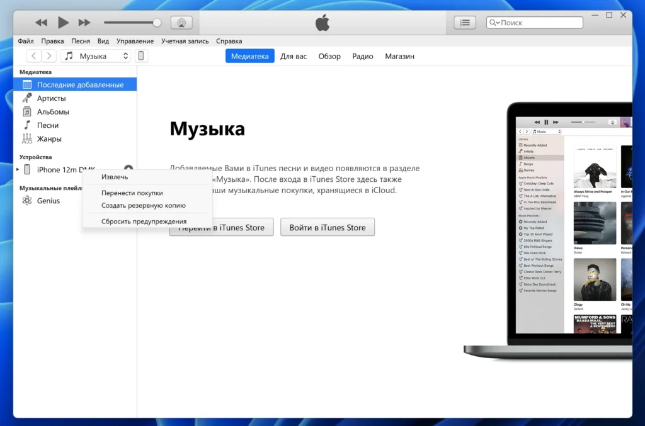The width and height of the screenshot is (645, 426).
Task: Switch to the Для вас tab
Action: [x=294, y=56]
